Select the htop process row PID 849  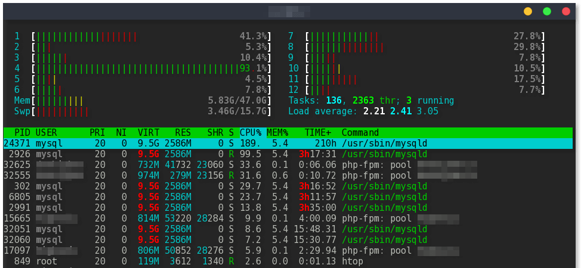pos(288,261)
